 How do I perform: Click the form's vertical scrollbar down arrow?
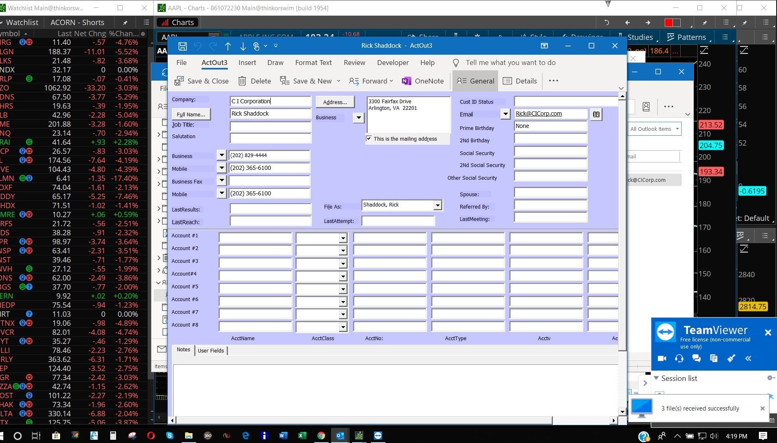(622, 412)
